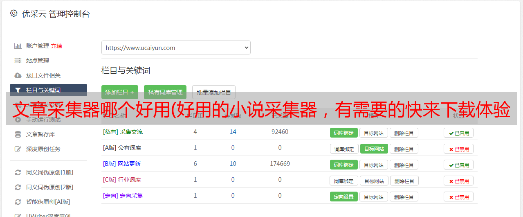Click 词库绑定 for 公有词库 row
Screen dimensions: 523x217
[344, 149]
